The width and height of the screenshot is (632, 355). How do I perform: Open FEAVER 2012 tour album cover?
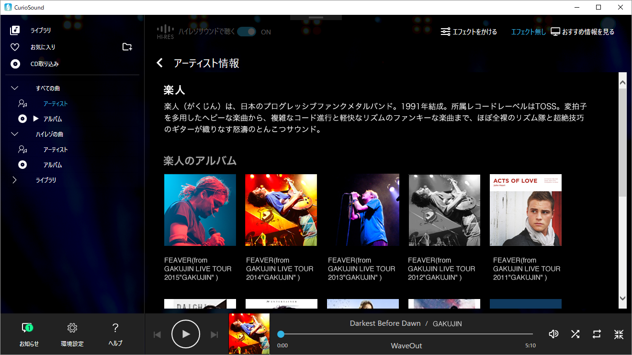[x=444, y=210]
